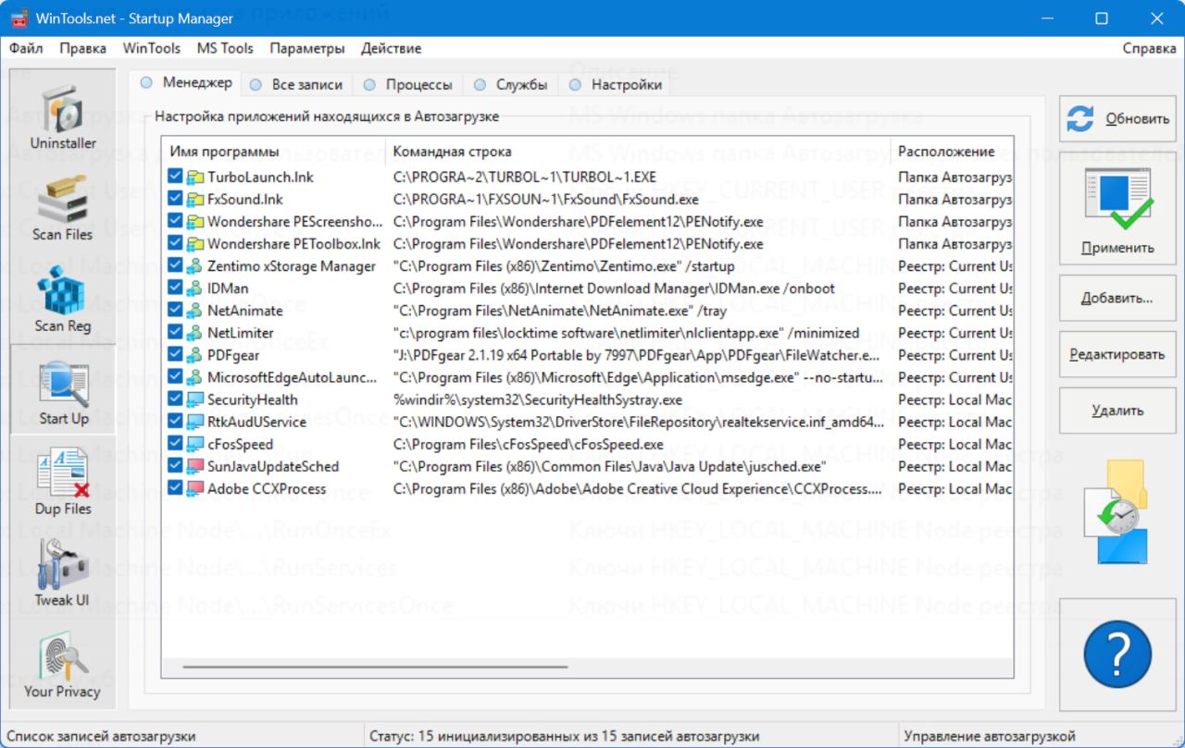The height and width of the screenshot is (748, 1185).
Task: Click the folder backup restore icon
Action: point(1117,513)
